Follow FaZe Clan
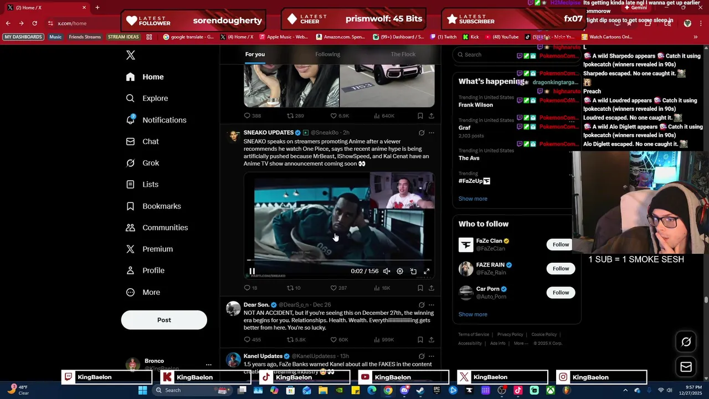709x399 pixels. tap(561, 244)
